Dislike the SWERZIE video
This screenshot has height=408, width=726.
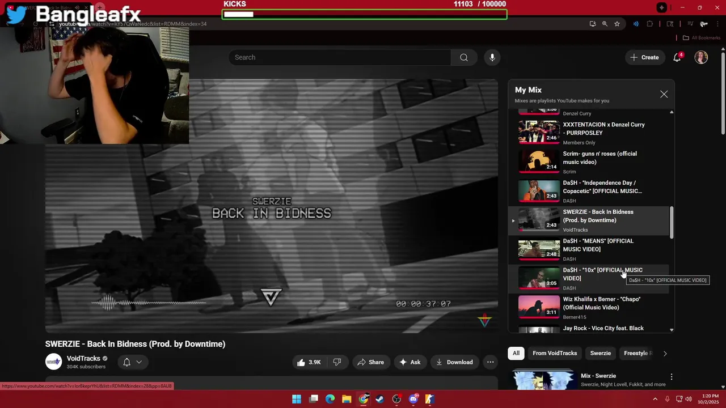(x=337, y=362)
